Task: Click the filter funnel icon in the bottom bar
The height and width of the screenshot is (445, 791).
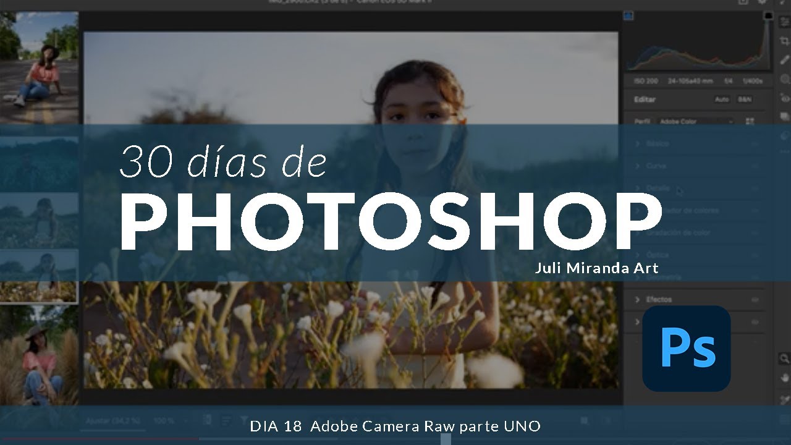Action: tap(245, 420)
